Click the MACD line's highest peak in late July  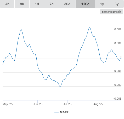[90, 27]
